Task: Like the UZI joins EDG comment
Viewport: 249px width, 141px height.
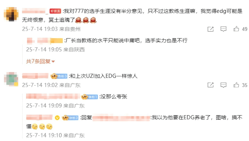Action: pos(236,85)
